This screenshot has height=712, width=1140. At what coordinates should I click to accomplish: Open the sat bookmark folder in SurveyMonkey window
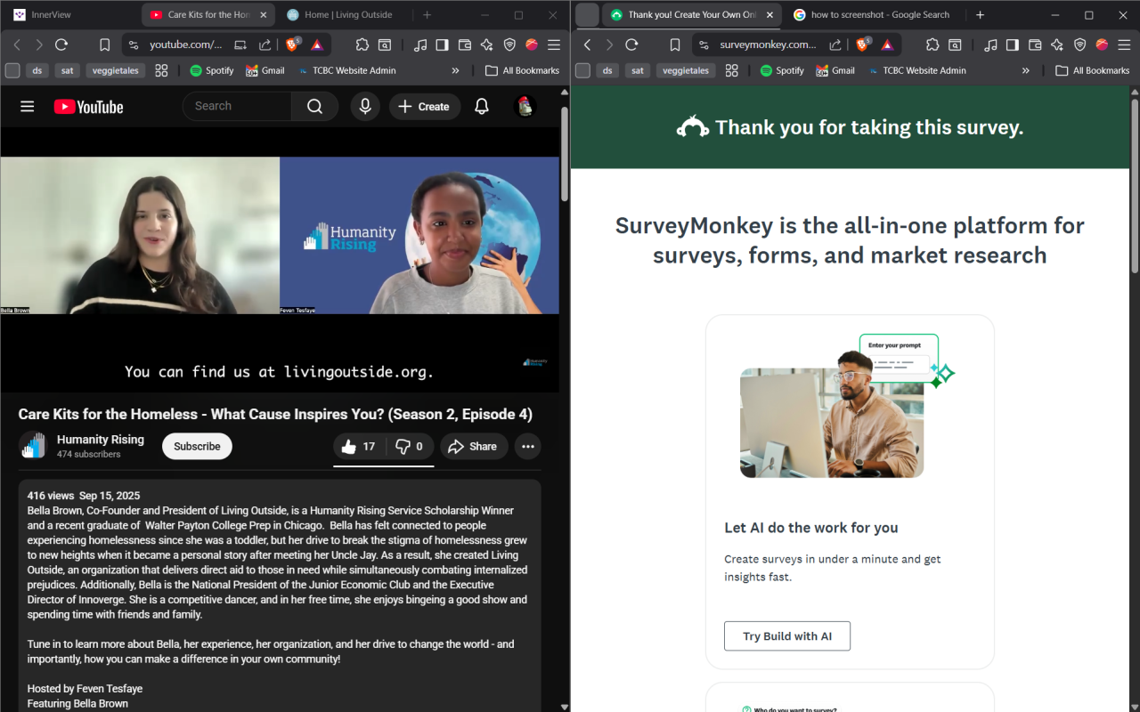[x=637, y=70]
